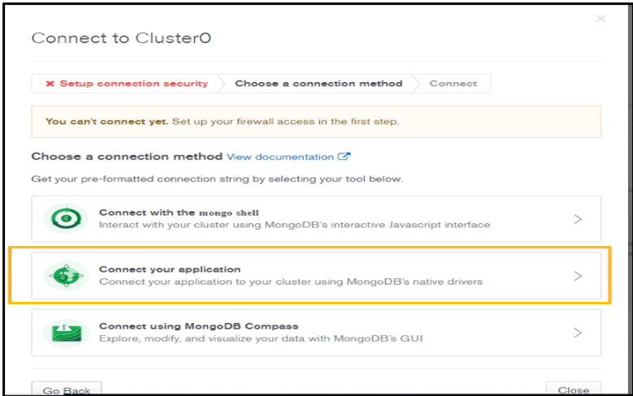Click the Connect to Cluster0 dialog title
Image resolution: width=633 pixels, height=396 pixels.
tap(121, 38)
